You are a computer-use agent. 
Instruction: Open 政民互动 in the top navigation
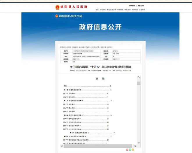coord(127,10)
